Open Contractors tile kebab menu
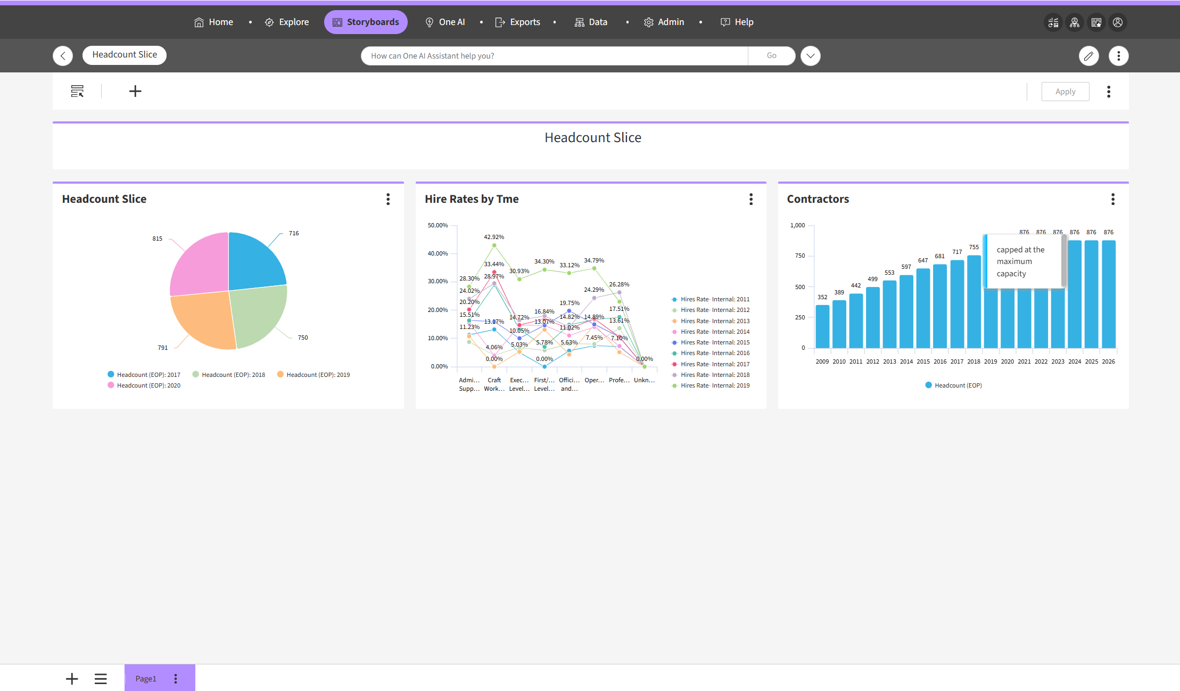 (x=1113, y=199)
